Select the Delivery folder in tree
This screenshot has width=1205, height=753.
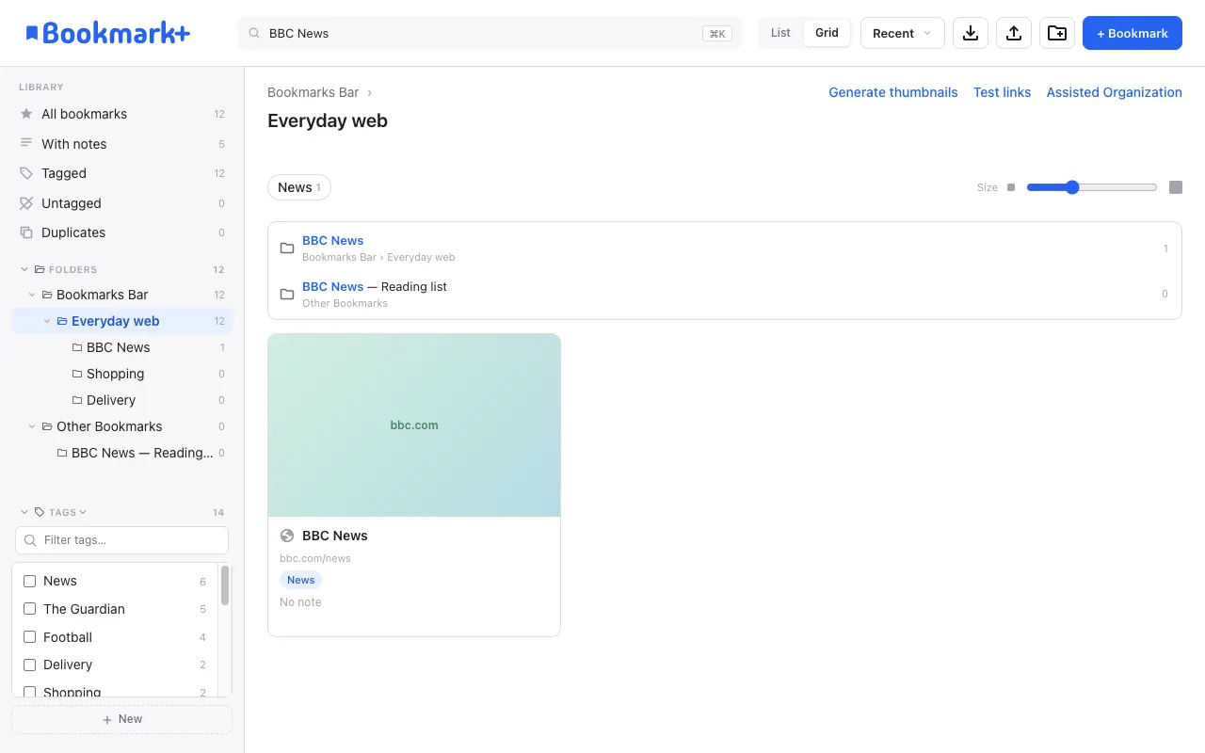pyautogui.click(x=122, y=400)
